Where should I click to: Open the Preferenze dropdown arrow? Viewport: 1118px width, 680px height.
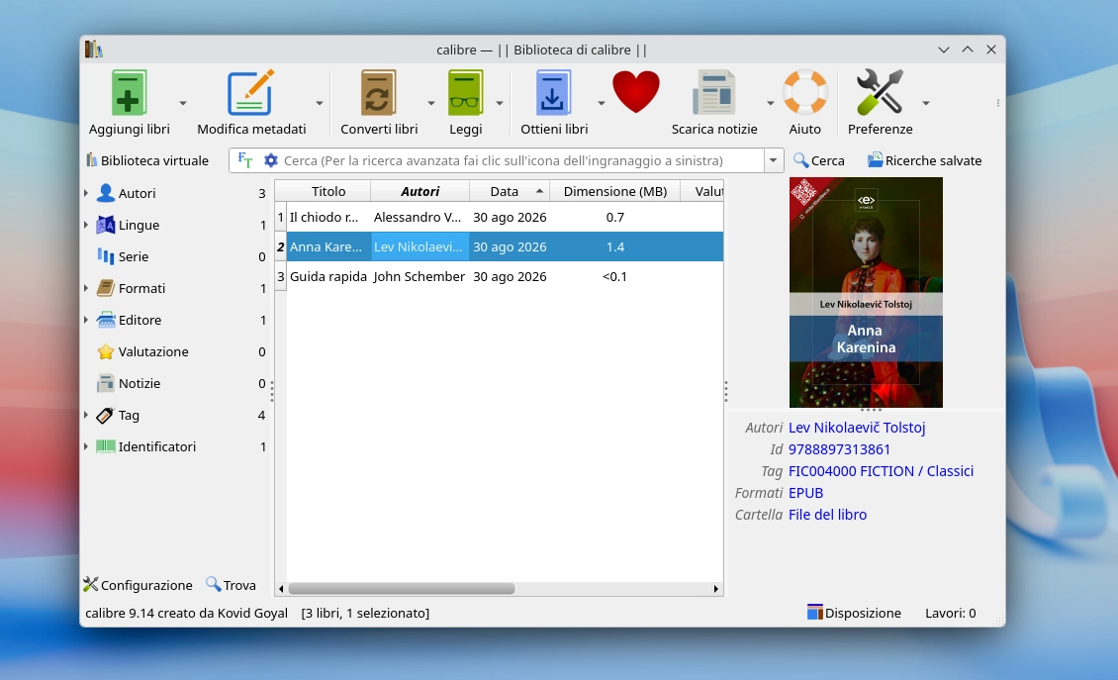tap(926, 104)
